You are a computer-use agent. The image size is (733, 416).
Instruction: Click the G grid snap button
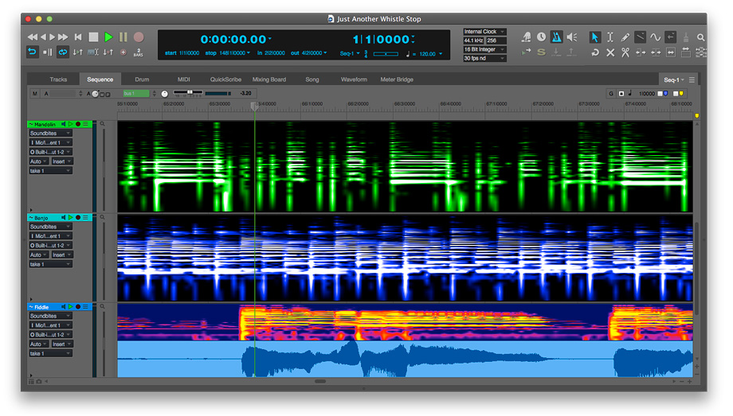pos(610,93)
